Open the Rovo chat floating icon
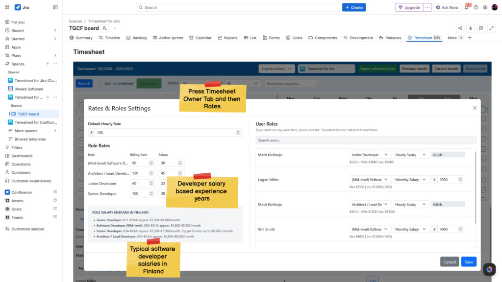This screenshot has height=282, width=502. point(489,270)
